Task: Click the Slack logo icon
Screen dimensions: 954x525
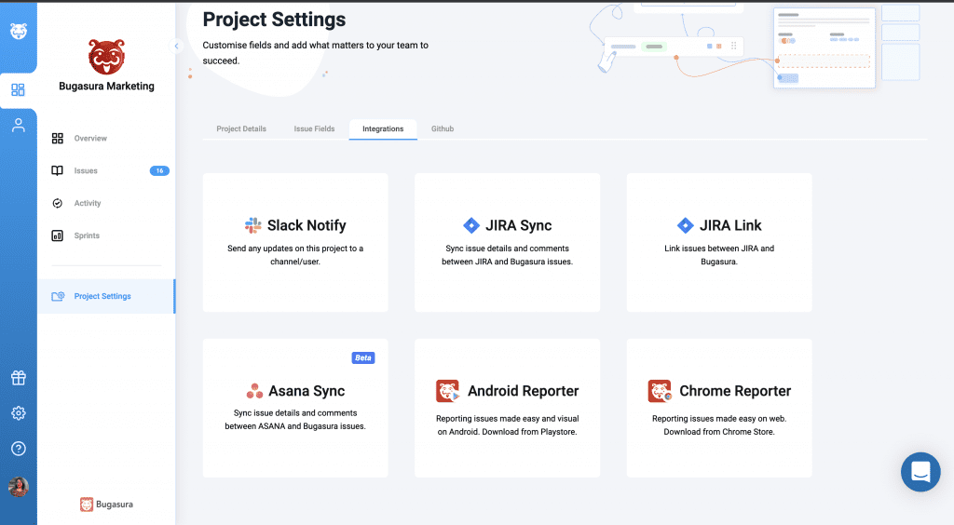Action: click(252, 225)
